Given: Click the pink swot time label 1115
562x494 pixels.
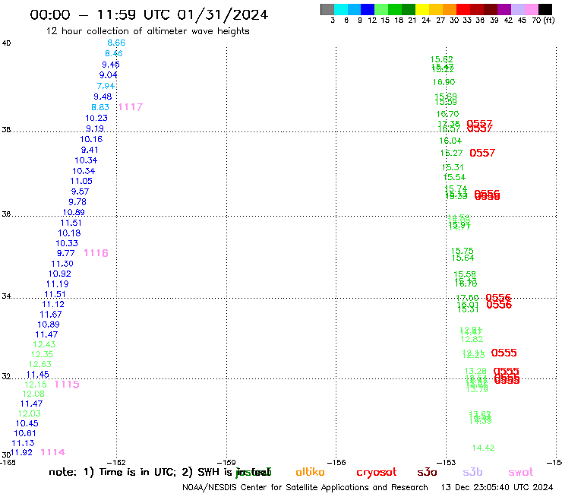Looking at the screenshot, I should click(67, 385).
